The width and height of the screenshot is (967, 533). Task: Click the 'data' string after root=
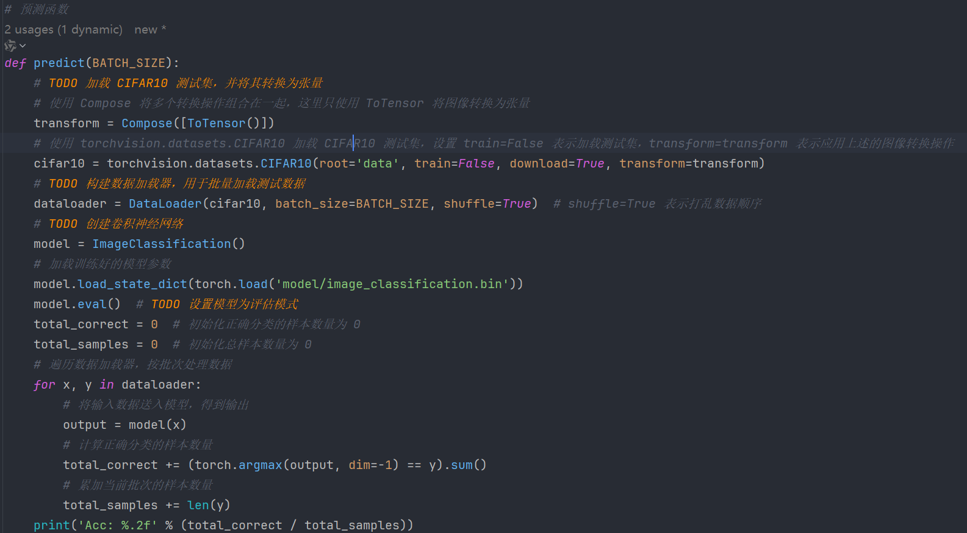[x=378, y=163]
